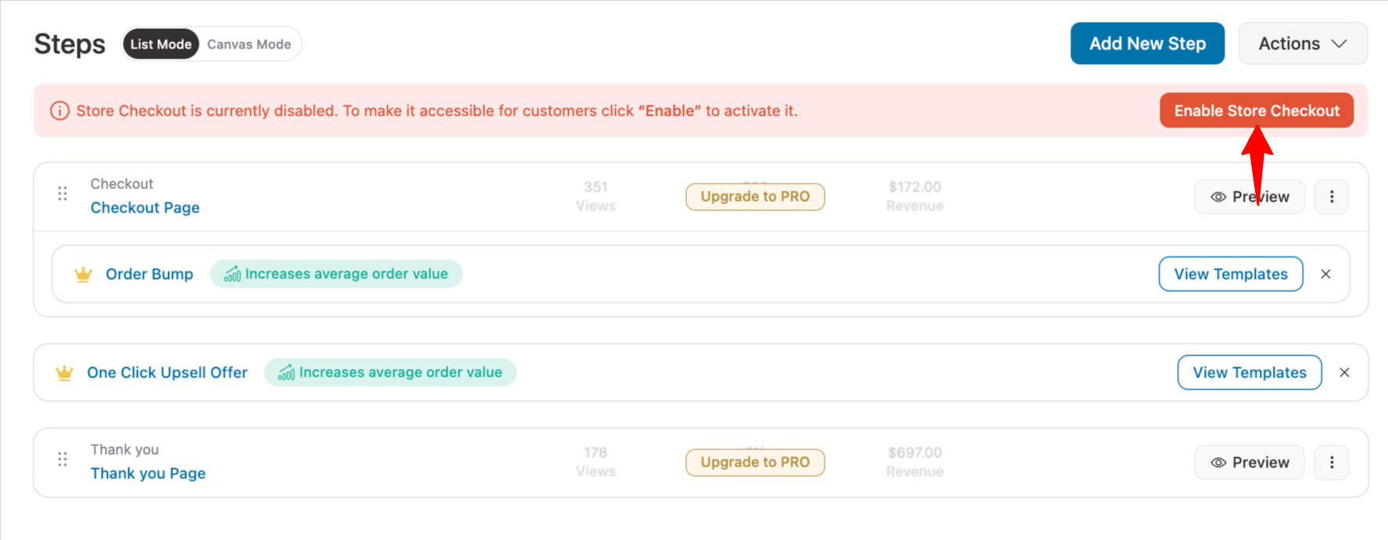Open three-dot menu for Checkout Page
1388x540 pixels.
click(x=1332, y=197)
